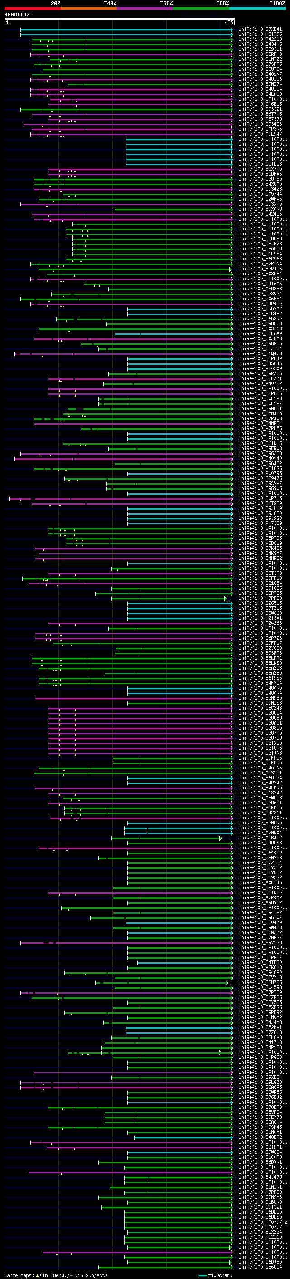Select the UniRef100_Q4LAL9 label
The width and height of the screenshot is (290, 1279).
[x=260, y=94]
